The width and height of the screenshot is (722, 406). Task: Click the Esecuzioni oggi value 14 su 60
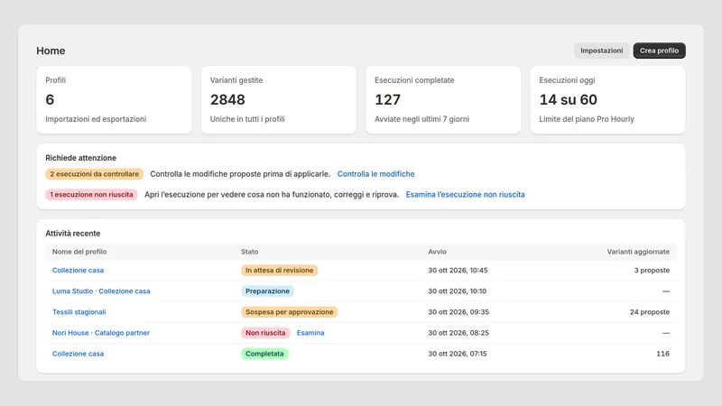(x=568, y=99)
